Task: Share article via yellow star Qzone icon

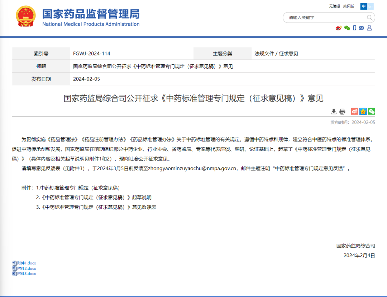Action: pyautogui.click(x=363, y=112)
